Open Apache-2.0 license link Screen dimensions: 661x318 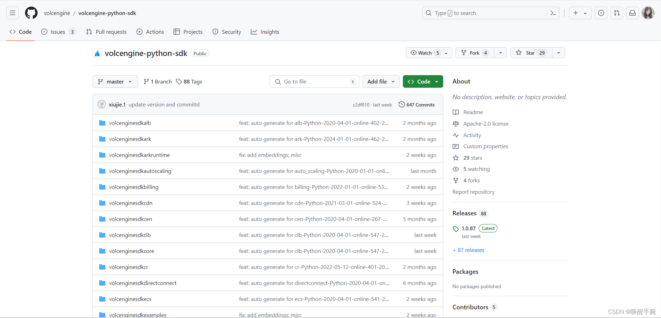coord(480,124)
